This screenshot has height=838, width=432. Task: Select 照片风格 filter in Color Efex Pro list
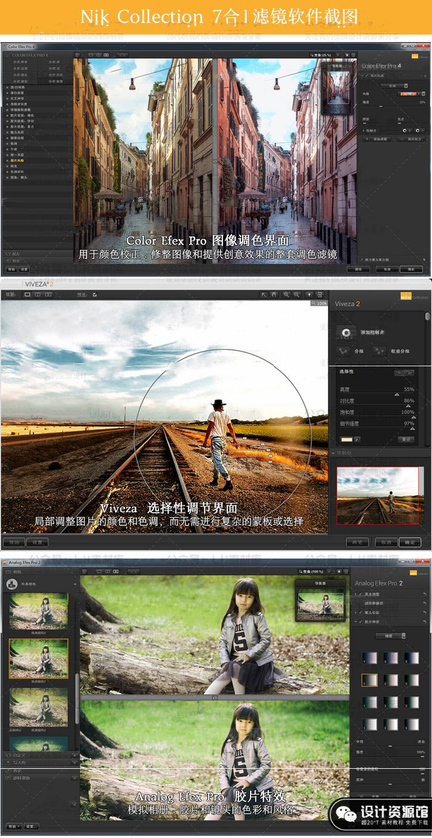tap(18, 160)
